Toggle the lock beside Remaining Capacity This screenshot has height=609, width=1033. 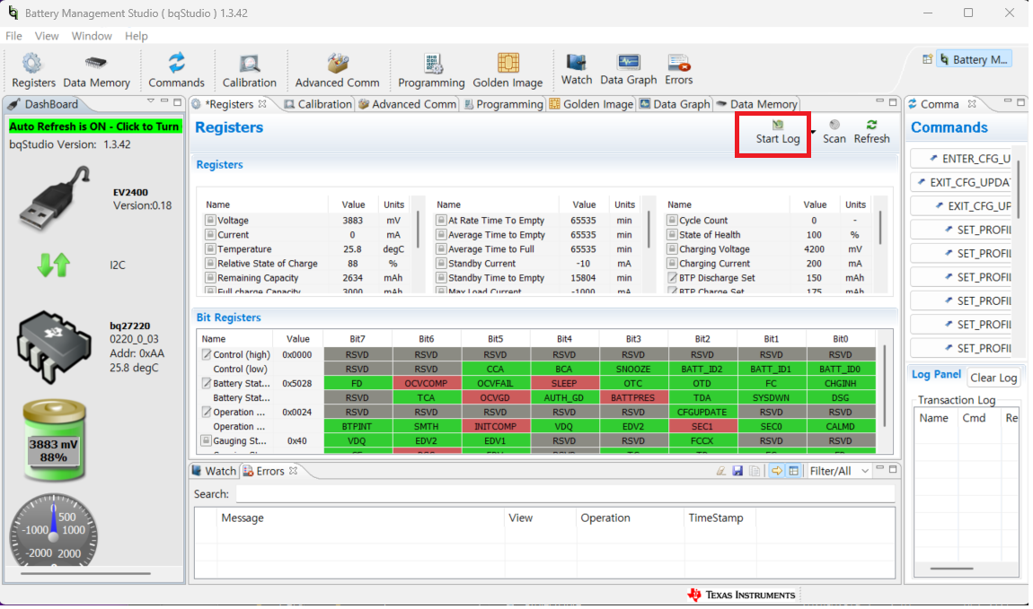pos(210,277)
